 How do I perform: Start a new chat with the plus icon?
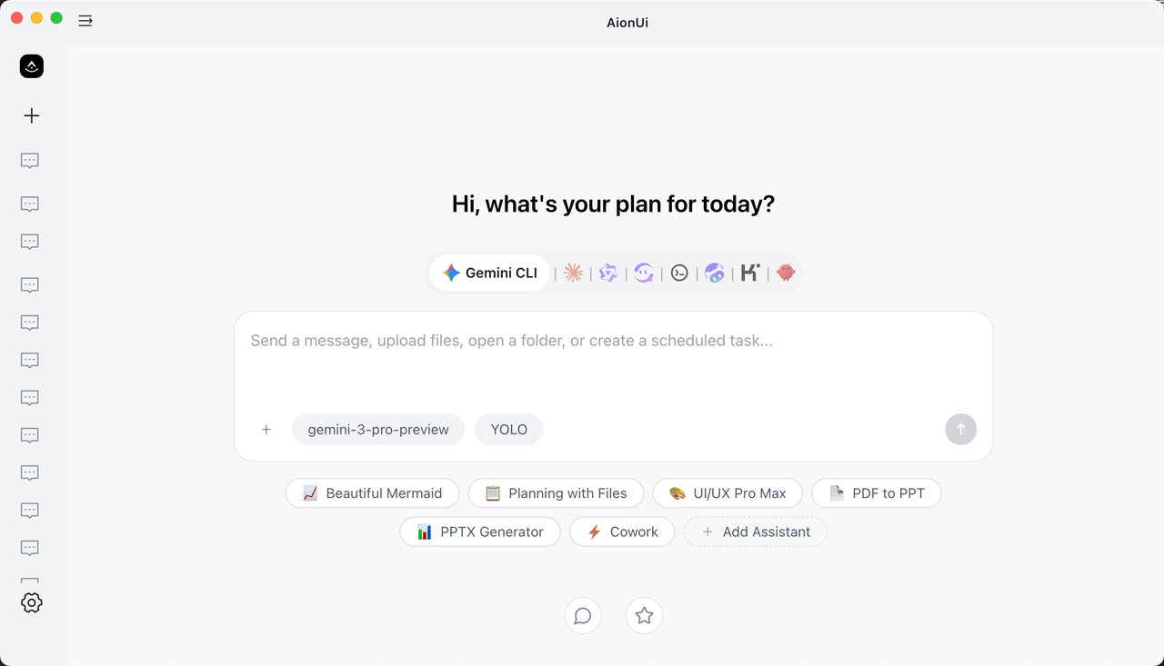(x=31, y=115)
